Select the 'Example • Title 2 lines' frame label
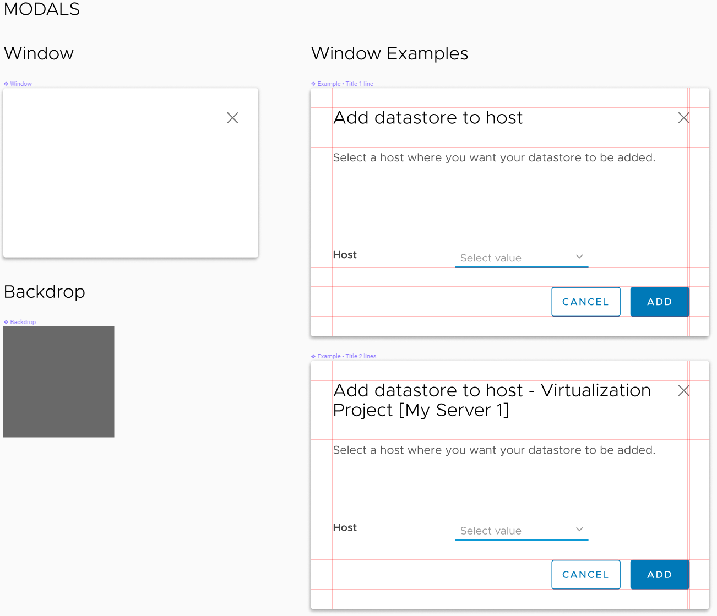The width and height of the screenshot is (717, 616). tap(347, 357)
